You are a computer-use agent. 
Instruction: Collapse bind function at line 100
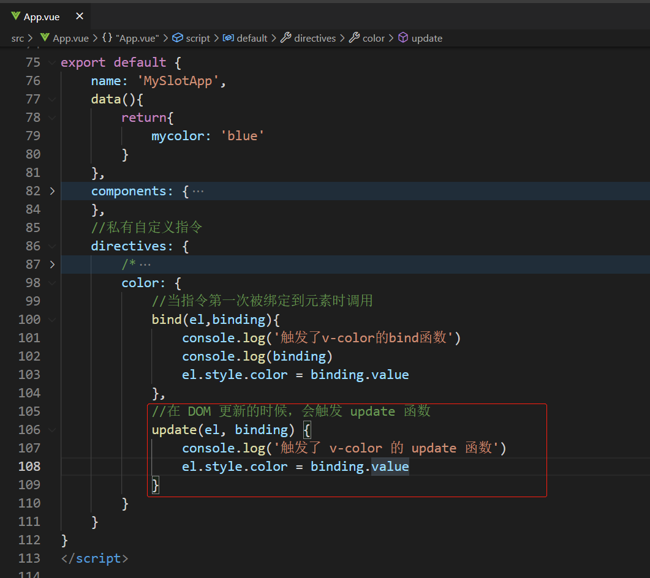[x=52, y=320]
